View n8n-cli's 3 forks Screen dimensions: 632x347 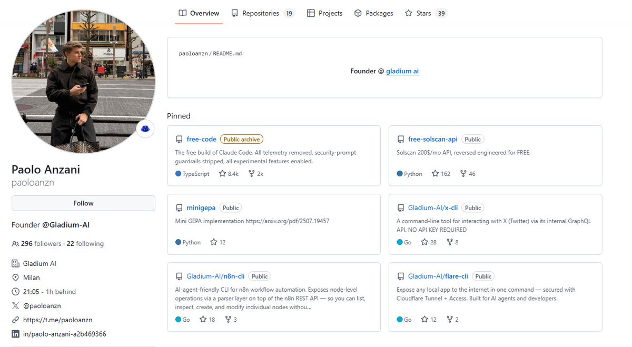231,319
